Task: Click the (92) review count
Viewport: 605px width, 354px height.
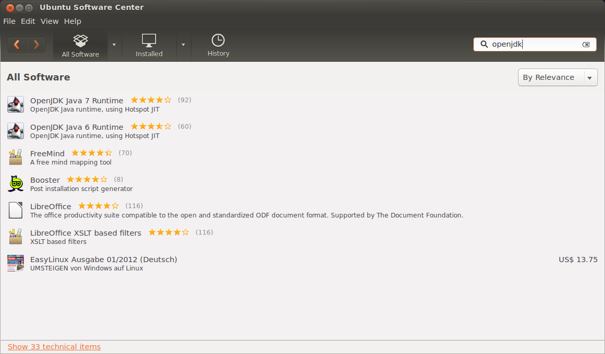Action: click(x=185, y=100)
